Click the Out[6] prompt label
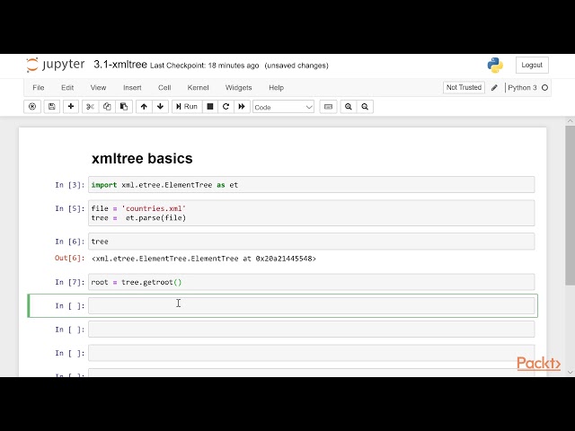Screen dimensions: 575x431 70,258
